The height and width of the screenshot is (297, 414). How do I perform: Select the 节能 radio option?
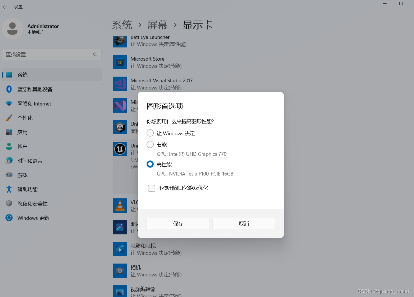[150, 145]
